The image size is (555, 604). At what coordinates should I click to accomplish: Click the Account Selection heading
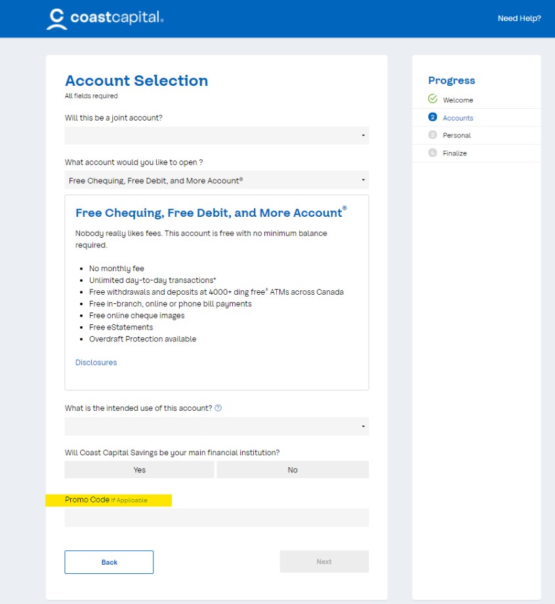(136, 81)
